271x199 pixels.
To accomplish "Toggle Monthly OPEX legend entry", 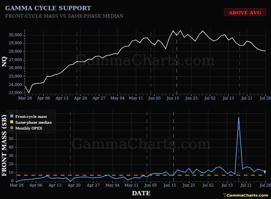I will (x=26, y=128).
